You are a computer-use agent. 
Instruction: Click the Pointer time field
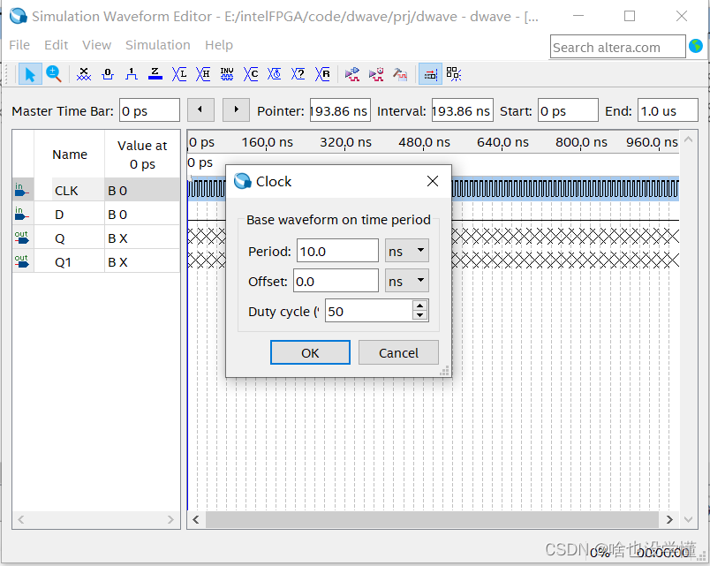340,110
